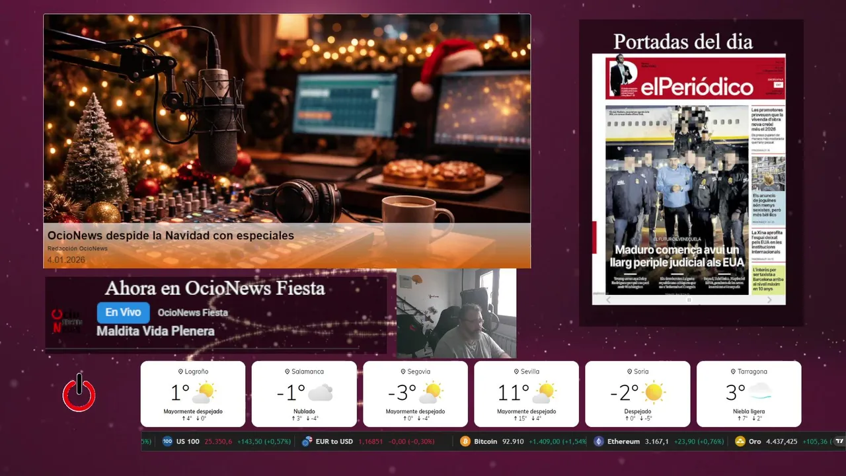Viewport: 846px width, 476px height.
Task: Click the location pin next to Salamanca
Action: 287,372
